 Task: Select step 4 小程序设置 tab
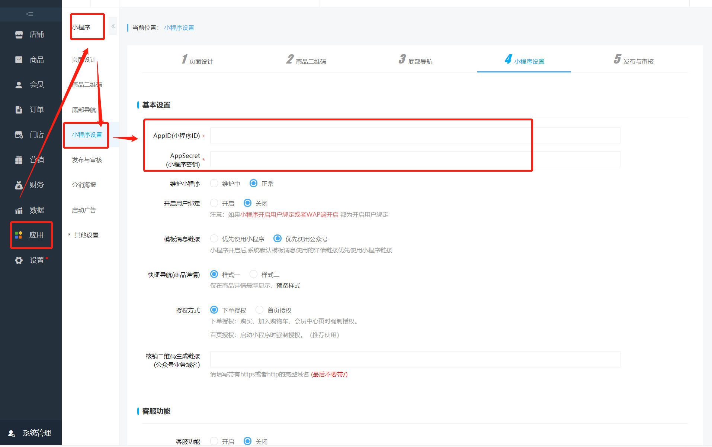click(x=524, y=60)
